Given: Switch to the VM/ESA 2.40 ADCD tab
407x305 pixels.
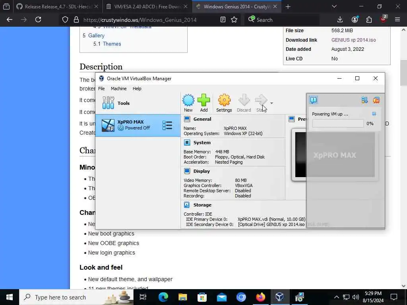Looking at the screenshot, I should pos(147,7).
